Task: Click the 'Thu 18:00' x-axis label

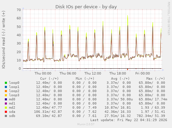Action: click(x=118, y=73)
